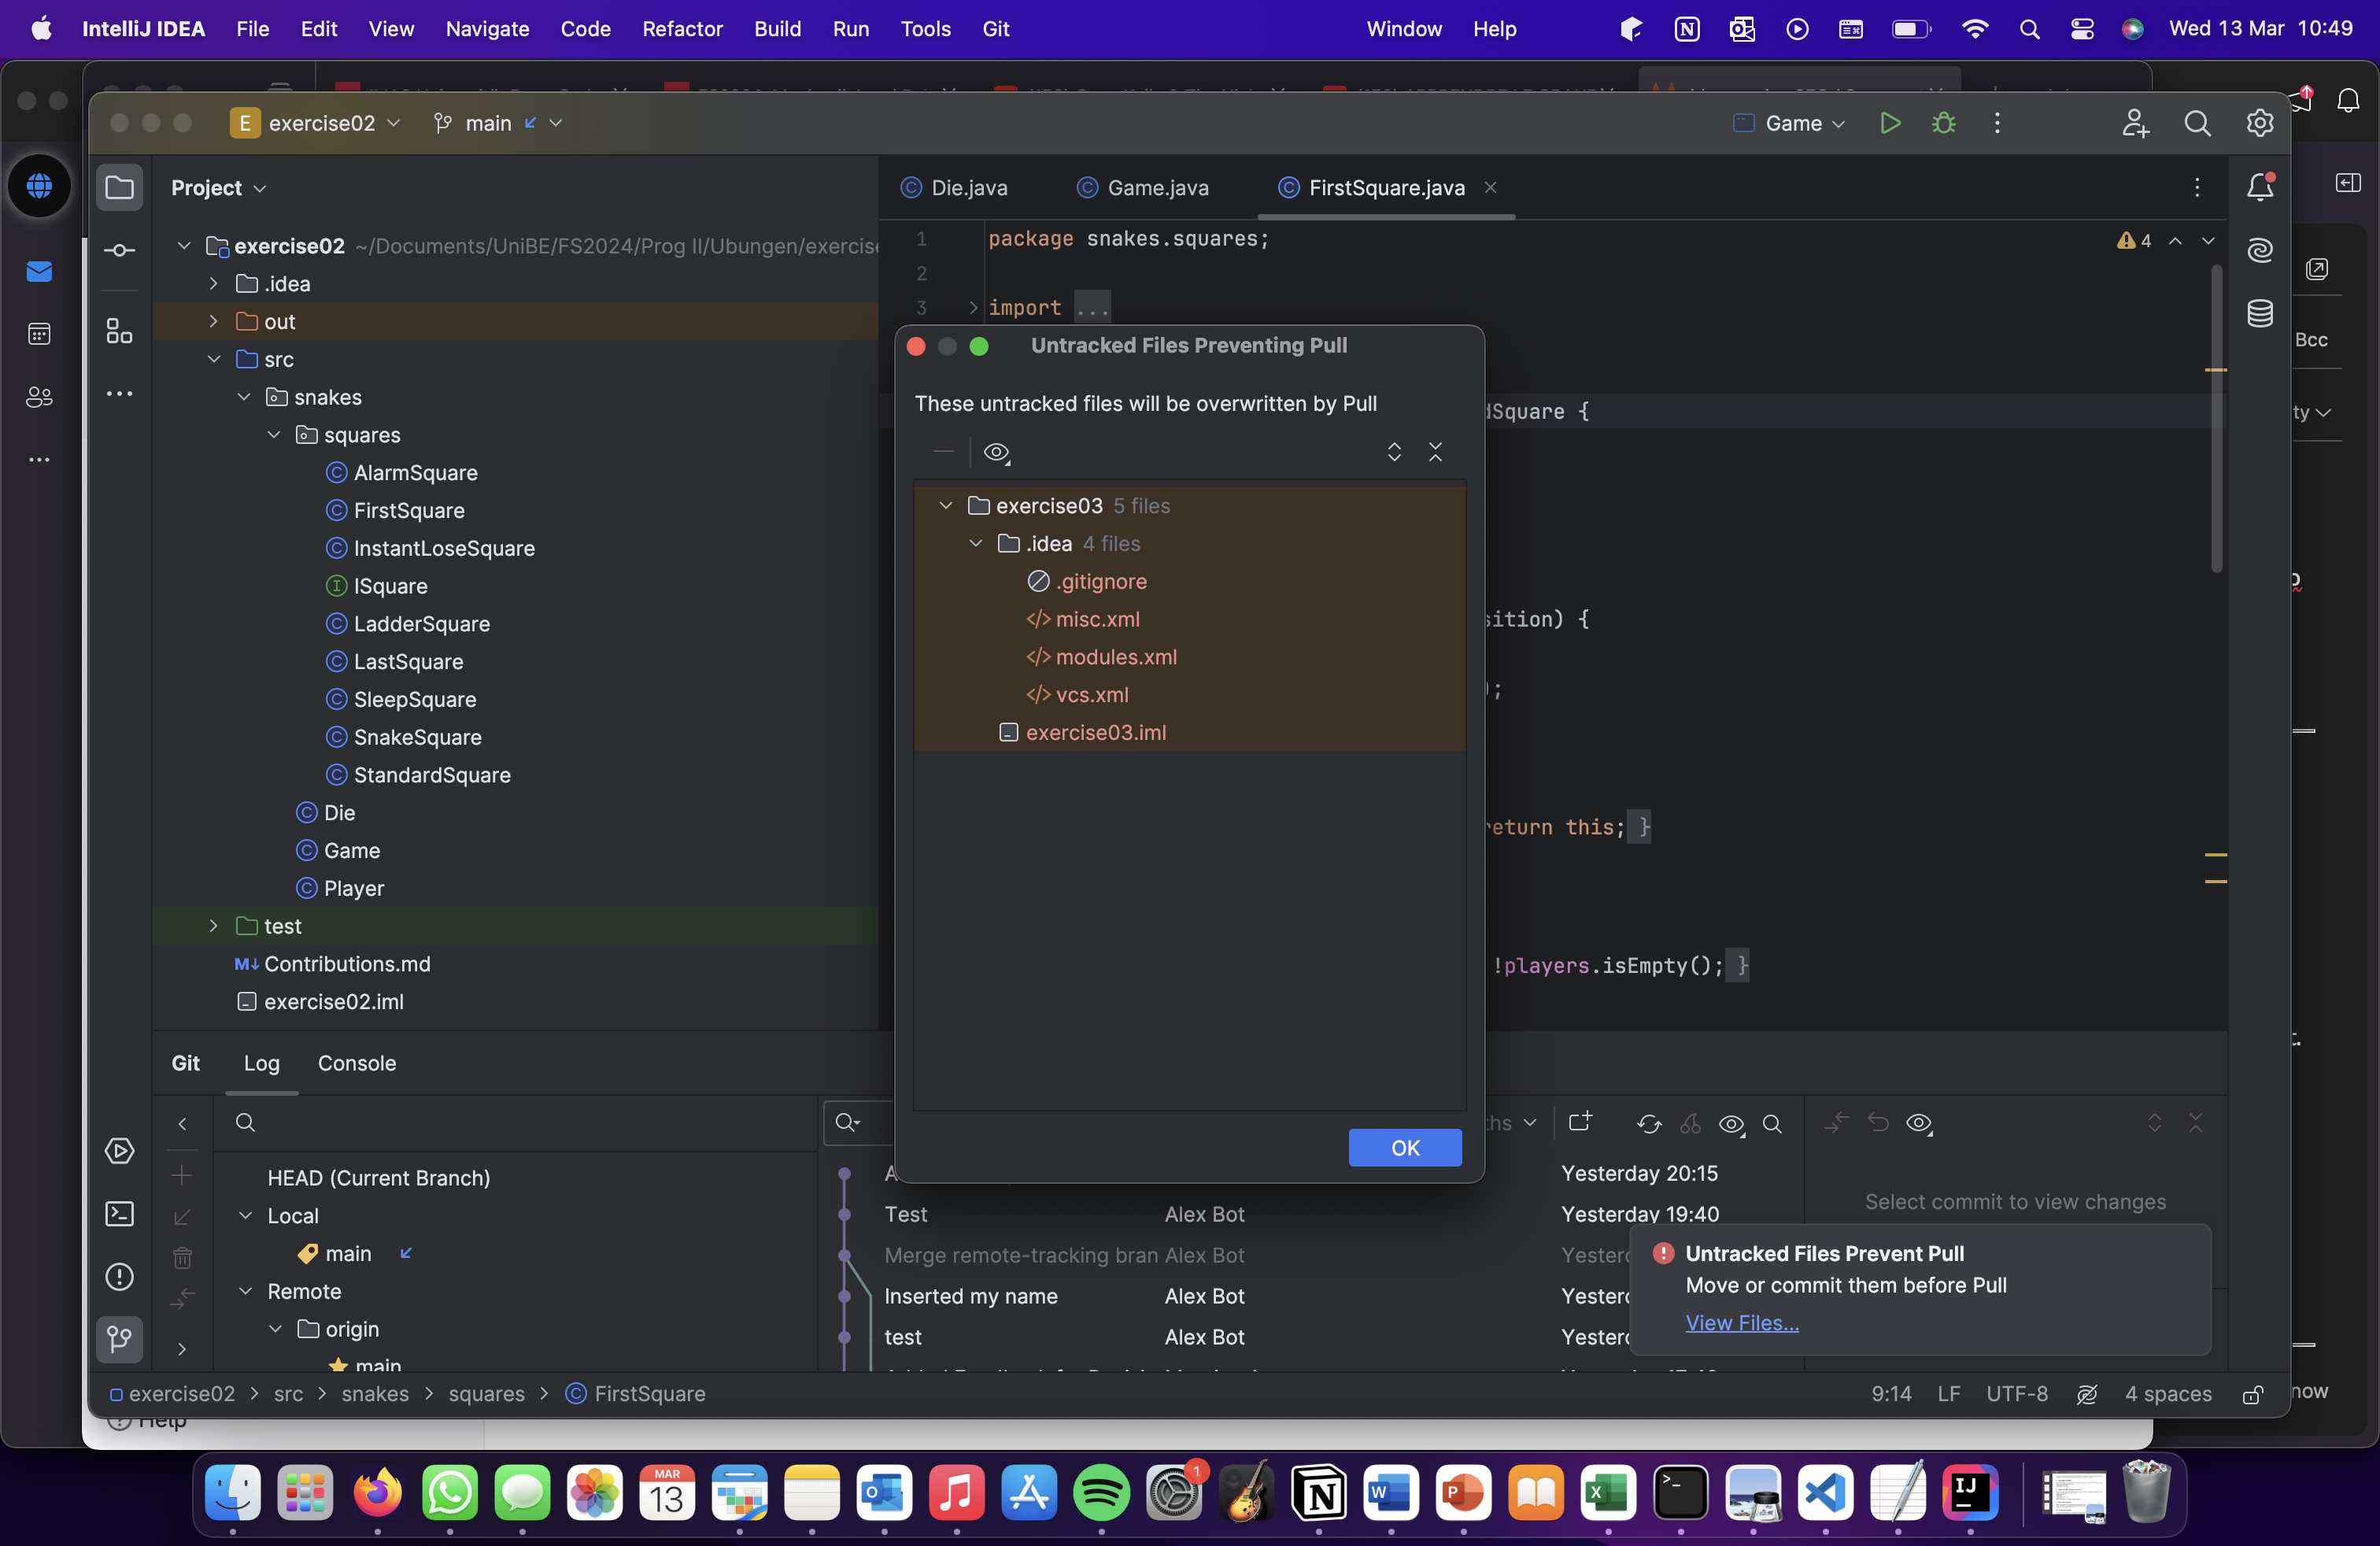Screen dimensions: 2380x1546
Task: Click OK in Untracked Files dialog
Action: pos(1405,1148)
